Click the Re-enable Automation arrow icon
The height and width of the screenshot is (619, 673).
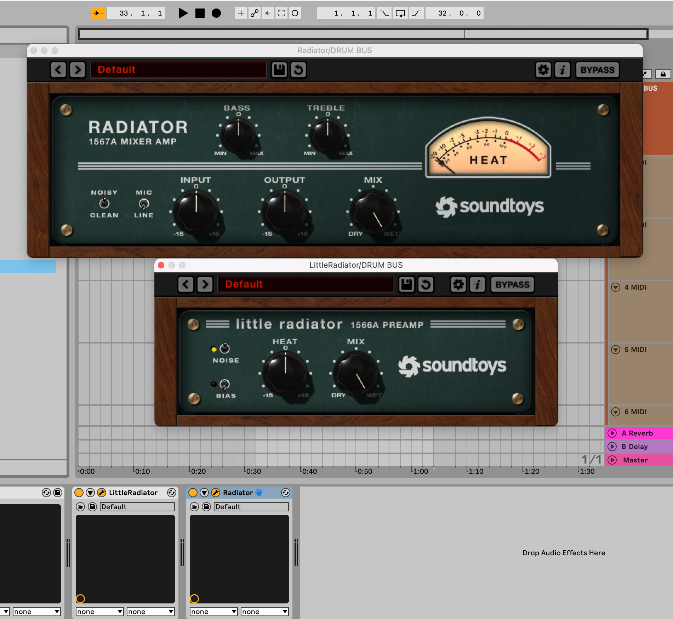click(x=268, y=13)
